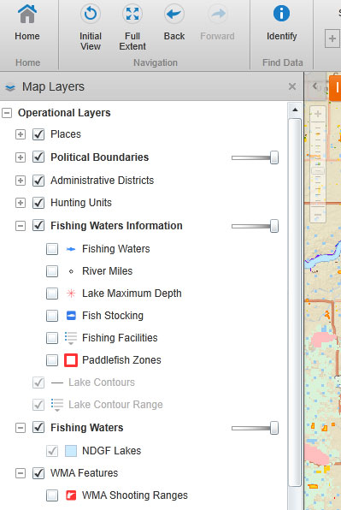Click the grayed Forward arrow icon
341x510 pixels.
pyautogui.click(x=217, y=14)
